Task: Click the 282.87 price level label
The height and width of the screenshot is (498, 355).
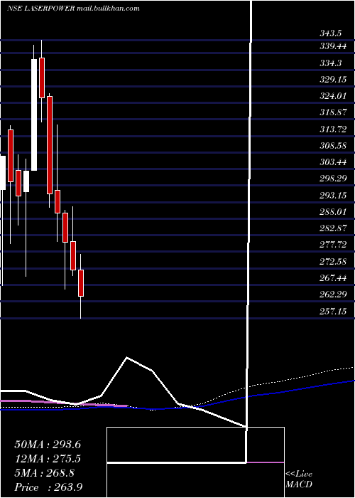Action: click(x=333, y=228)
